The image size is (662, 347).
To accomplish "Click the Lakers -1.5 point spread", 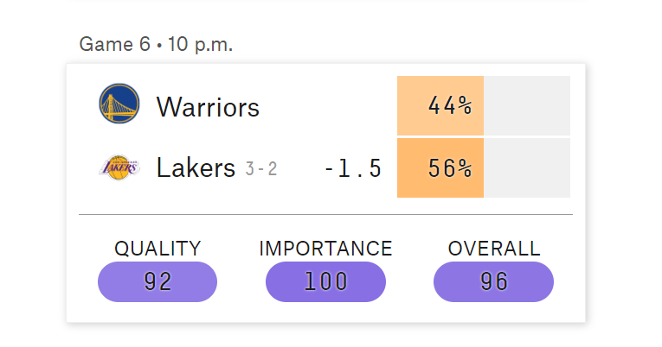I will 353,168.
